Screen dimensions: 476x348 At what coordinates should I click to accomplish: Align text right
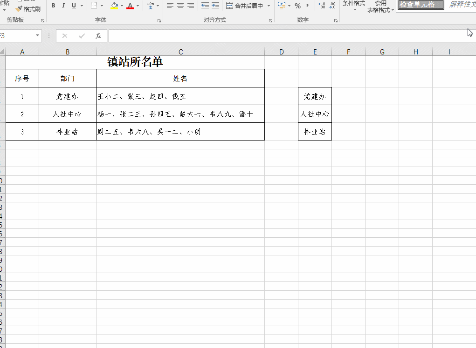click(x=191, y=6)
